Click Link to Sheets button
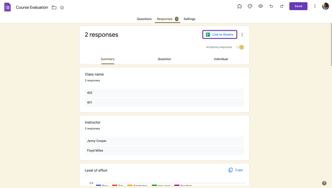This screenshot has height=188, width=332. (220, 34)
